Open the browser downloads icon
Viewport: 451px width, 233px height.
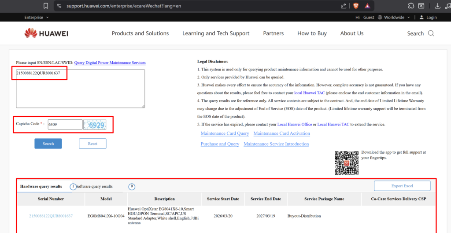coord(437,6)
